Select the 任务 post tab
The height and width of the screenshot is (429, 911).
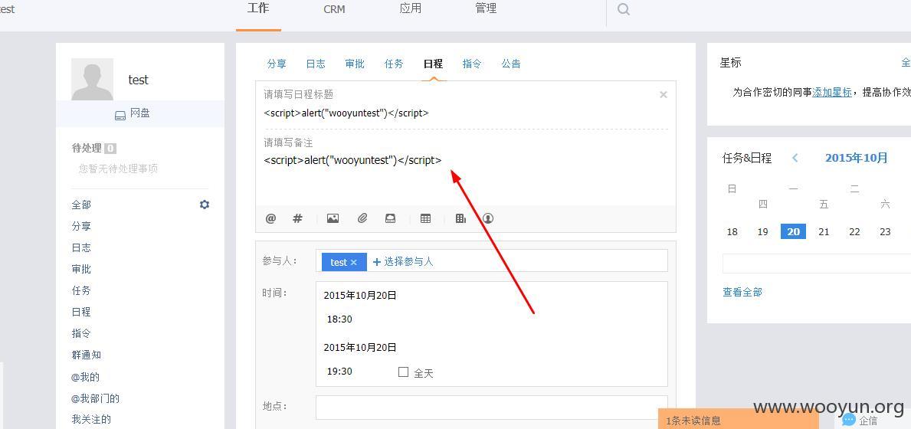[x=394, y=64]
